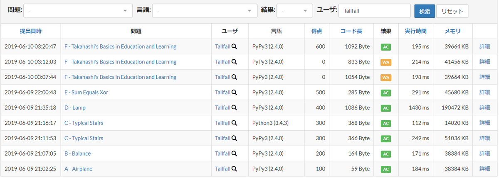Click the 190472 KB memory value

[455, 108]
